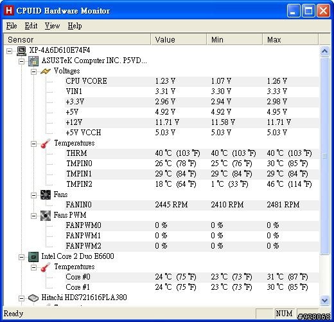Click the Min column header

[x=234, y=39]
